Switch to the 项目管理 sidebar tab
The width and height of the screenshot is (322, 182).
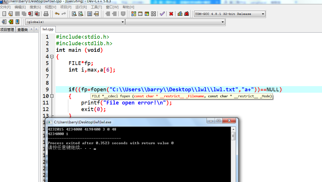(x=7, y=29)
